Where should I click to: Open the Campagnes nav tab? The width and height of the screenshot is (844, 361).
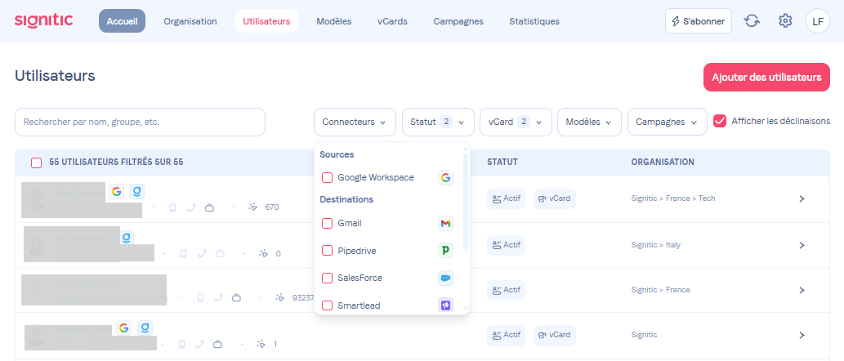tap(458, 21)
